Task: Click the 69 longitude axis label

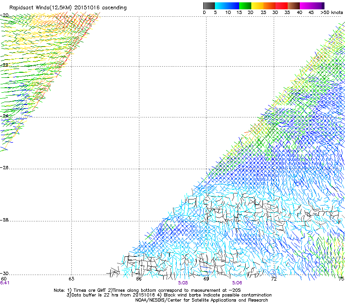Action: pyautogui.click(x=206, y=279)
